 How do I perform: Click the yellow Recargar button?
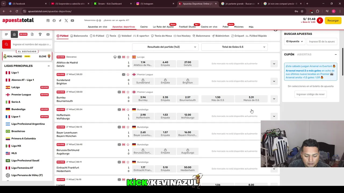click(333, 21)
